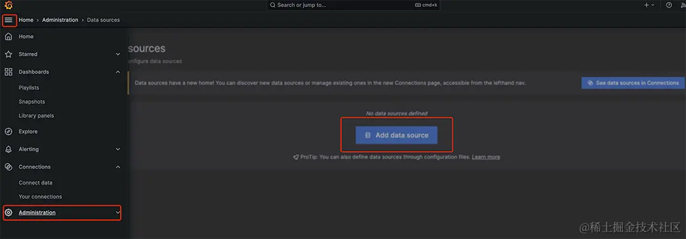686x239 pixels.
Task: Follow the Learn more link
Action: [x=486, y=157]
